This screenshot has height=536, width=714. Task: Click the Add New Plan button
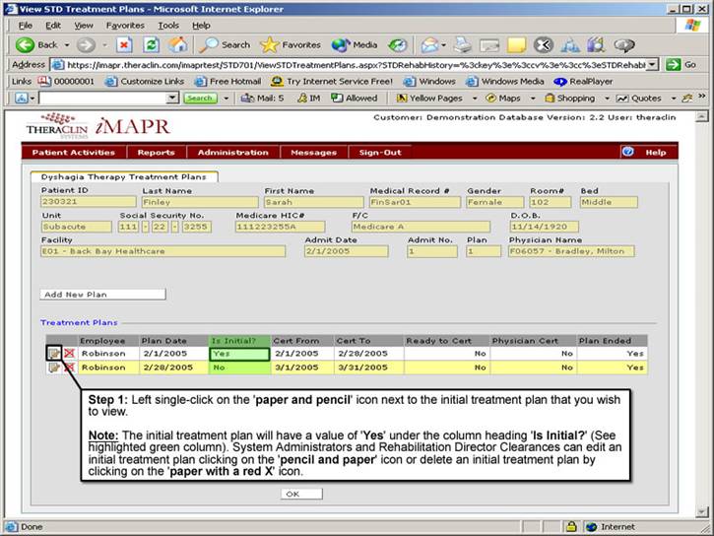tap(102, 294)
